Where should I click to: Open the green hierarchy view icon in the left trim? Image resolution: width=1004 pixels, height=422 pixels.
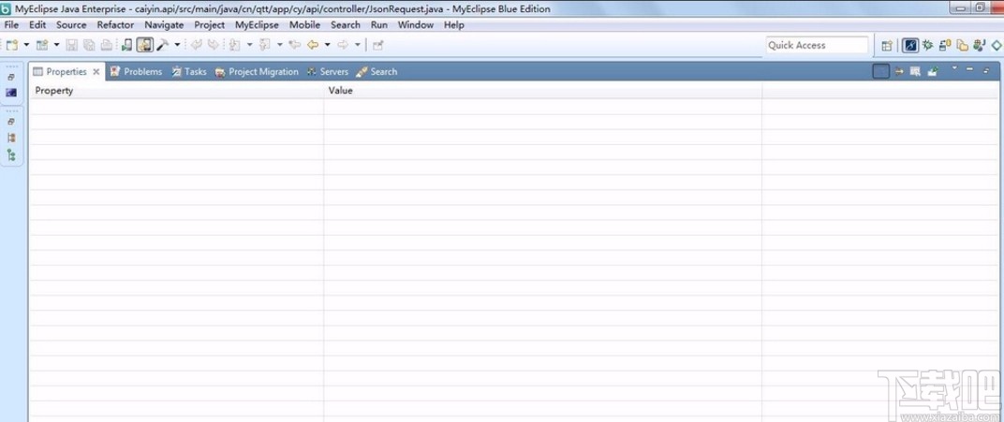pyautogui.click(x=11, y=154)
